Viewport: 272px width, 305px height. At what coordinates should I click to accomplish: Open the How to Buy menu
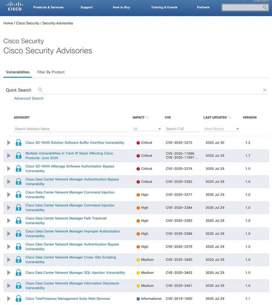(x=121, y=7)
